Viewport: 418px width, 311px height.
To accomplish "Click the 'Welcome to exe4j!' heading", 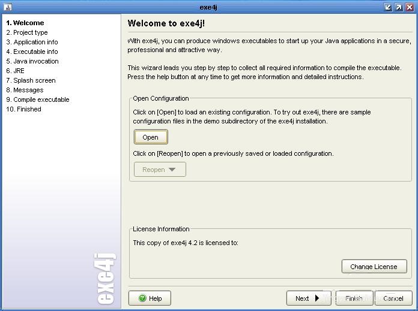I will [x=166, y=23].
